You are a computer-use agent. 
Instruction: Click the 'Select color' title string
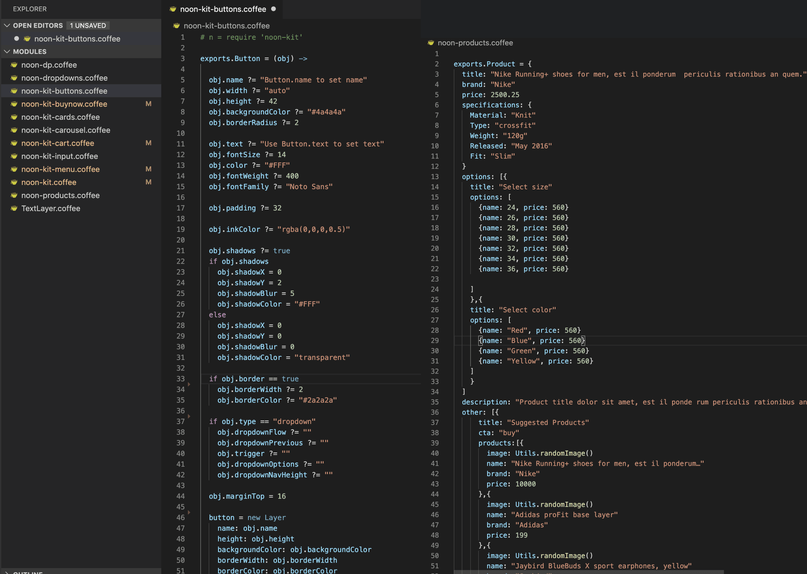click(527, 310)
